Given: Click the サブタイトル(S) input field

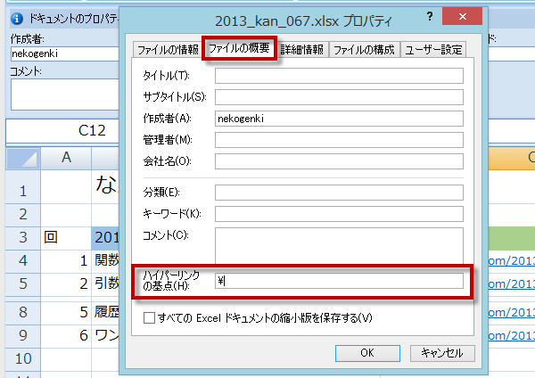Looking at the screenshot, I should click(x=339, y=97).
